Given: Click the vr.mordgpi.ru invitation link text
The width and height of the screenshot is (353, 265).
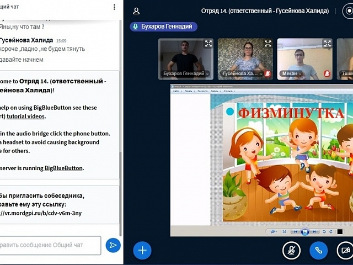Looking at the screenshot, I should 41,213.
